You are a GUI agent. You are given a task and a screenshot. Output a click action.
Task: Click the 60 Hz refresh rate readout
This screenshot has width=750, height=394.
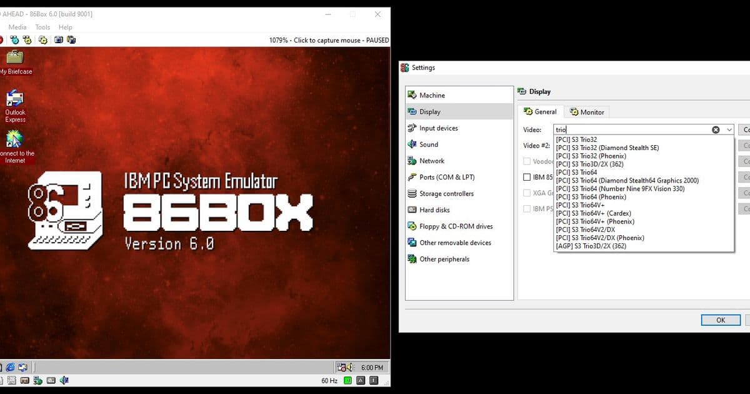click(329, 380)
